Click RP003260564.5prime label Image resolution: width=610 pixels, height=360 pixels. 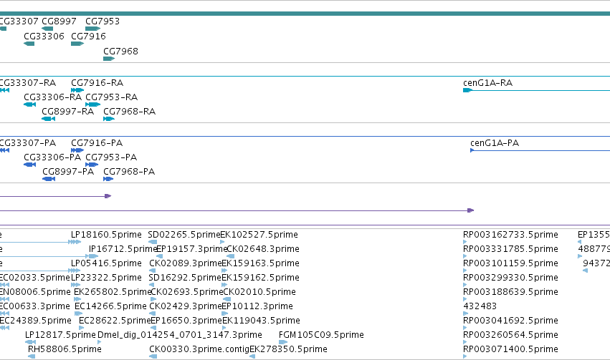click(510, 335)
